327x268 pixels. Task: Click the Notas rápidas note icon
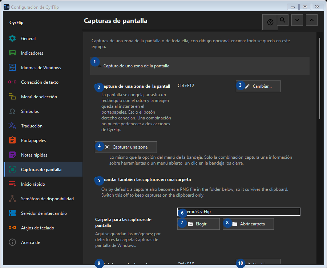click(x=12, y=155)
